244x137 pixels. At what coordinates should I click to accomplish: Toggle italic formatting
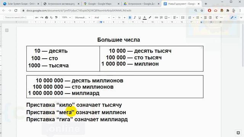[135, 18]
